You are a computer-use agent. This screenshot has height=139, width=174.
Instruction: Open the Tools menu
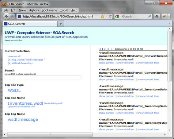pos(64,10)
